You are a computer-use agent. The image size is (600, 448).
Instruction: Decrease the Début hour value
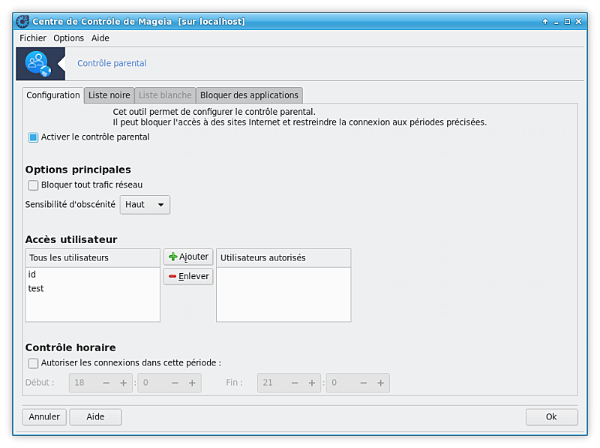pos(106,383)
